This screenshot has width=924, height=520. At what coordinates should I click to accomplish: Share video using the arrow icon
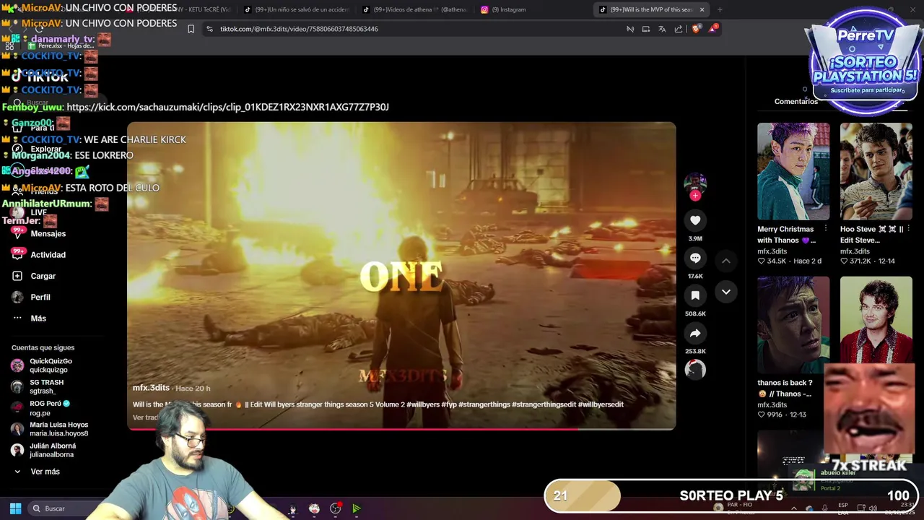695,333
